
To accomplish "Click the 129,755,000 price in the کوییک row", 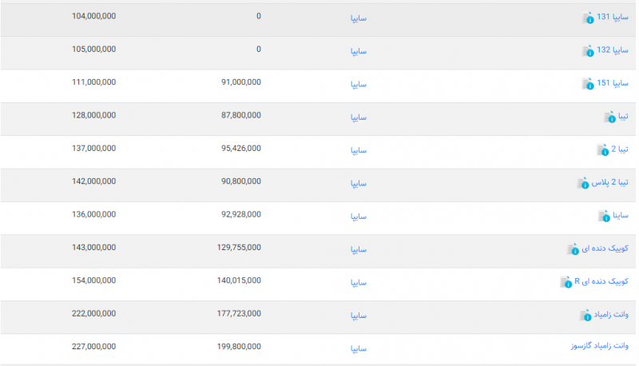I will click(239, 248).
